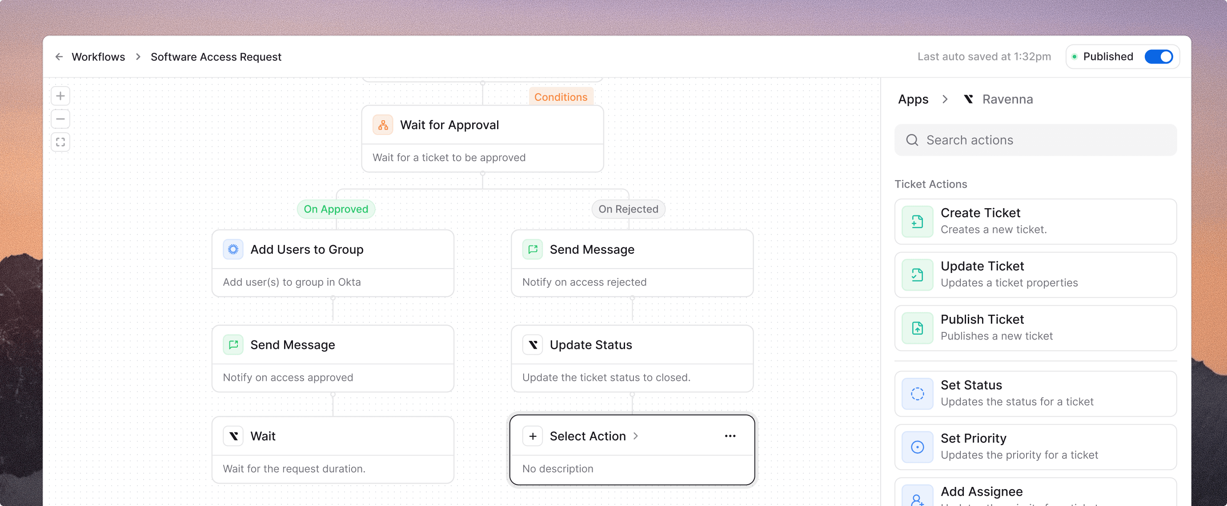
Task: Navigate back to Apps in the side panel
Action: point(913,99)
